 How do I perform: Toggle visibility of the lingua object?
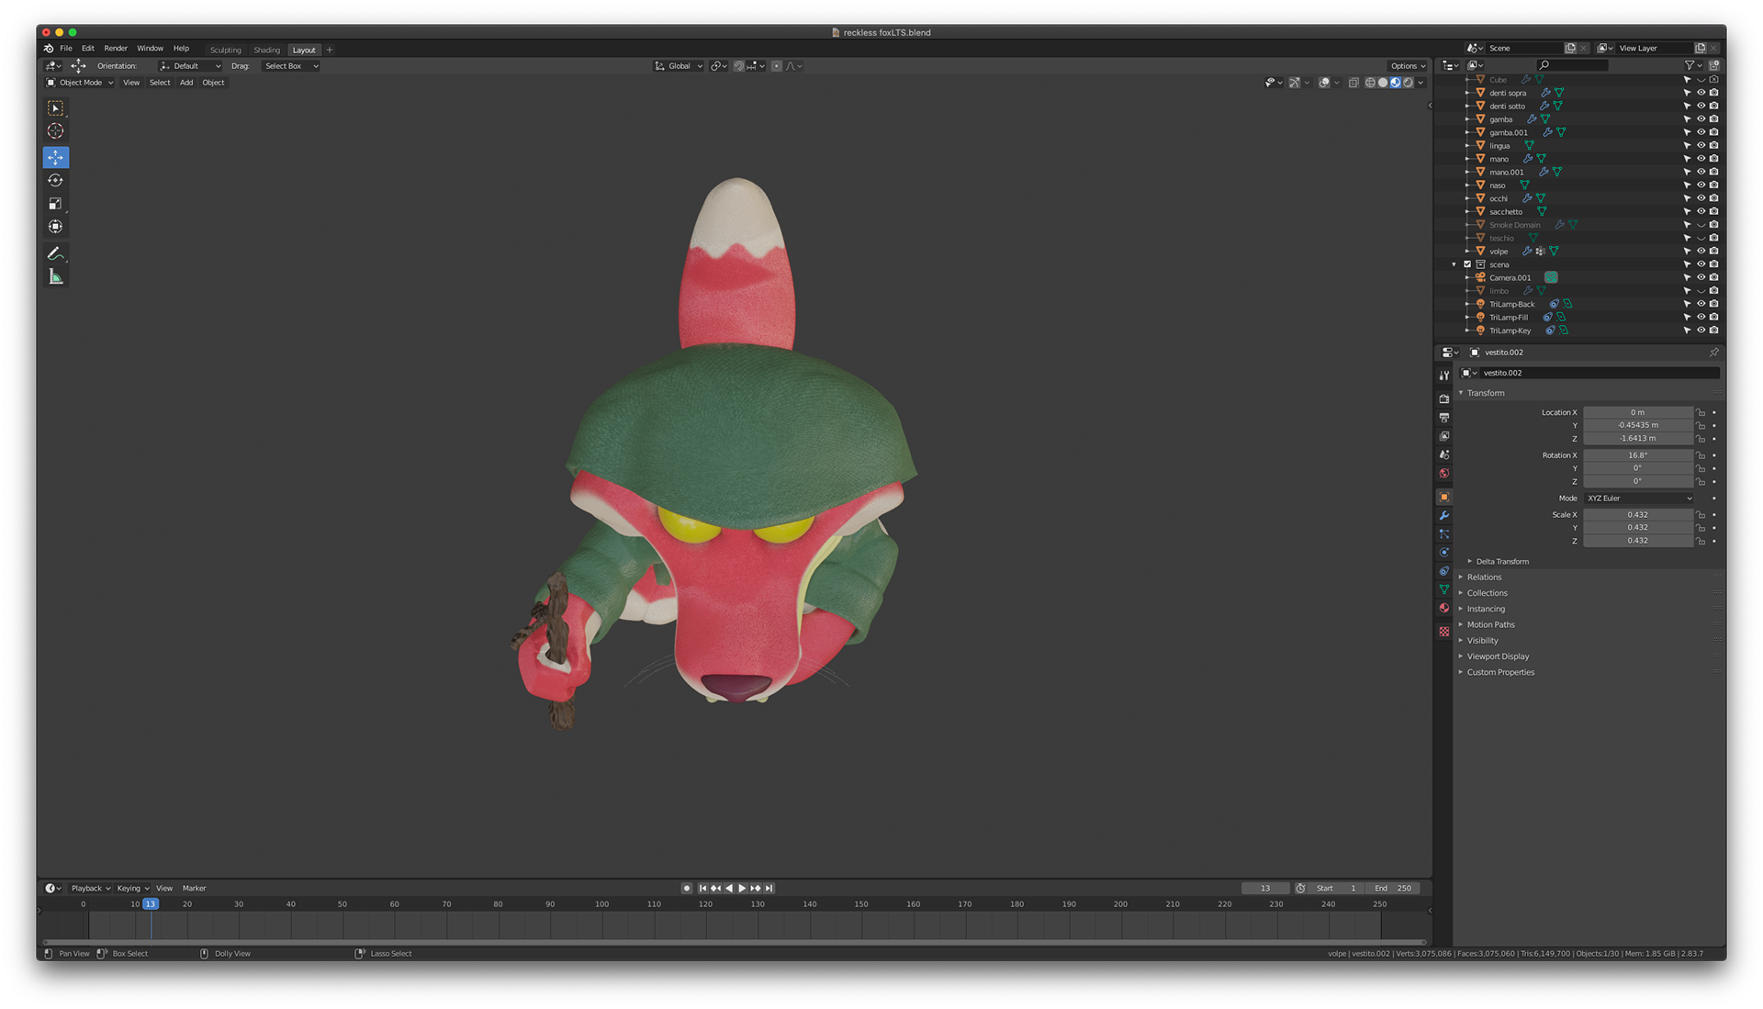coord(1701,146)
